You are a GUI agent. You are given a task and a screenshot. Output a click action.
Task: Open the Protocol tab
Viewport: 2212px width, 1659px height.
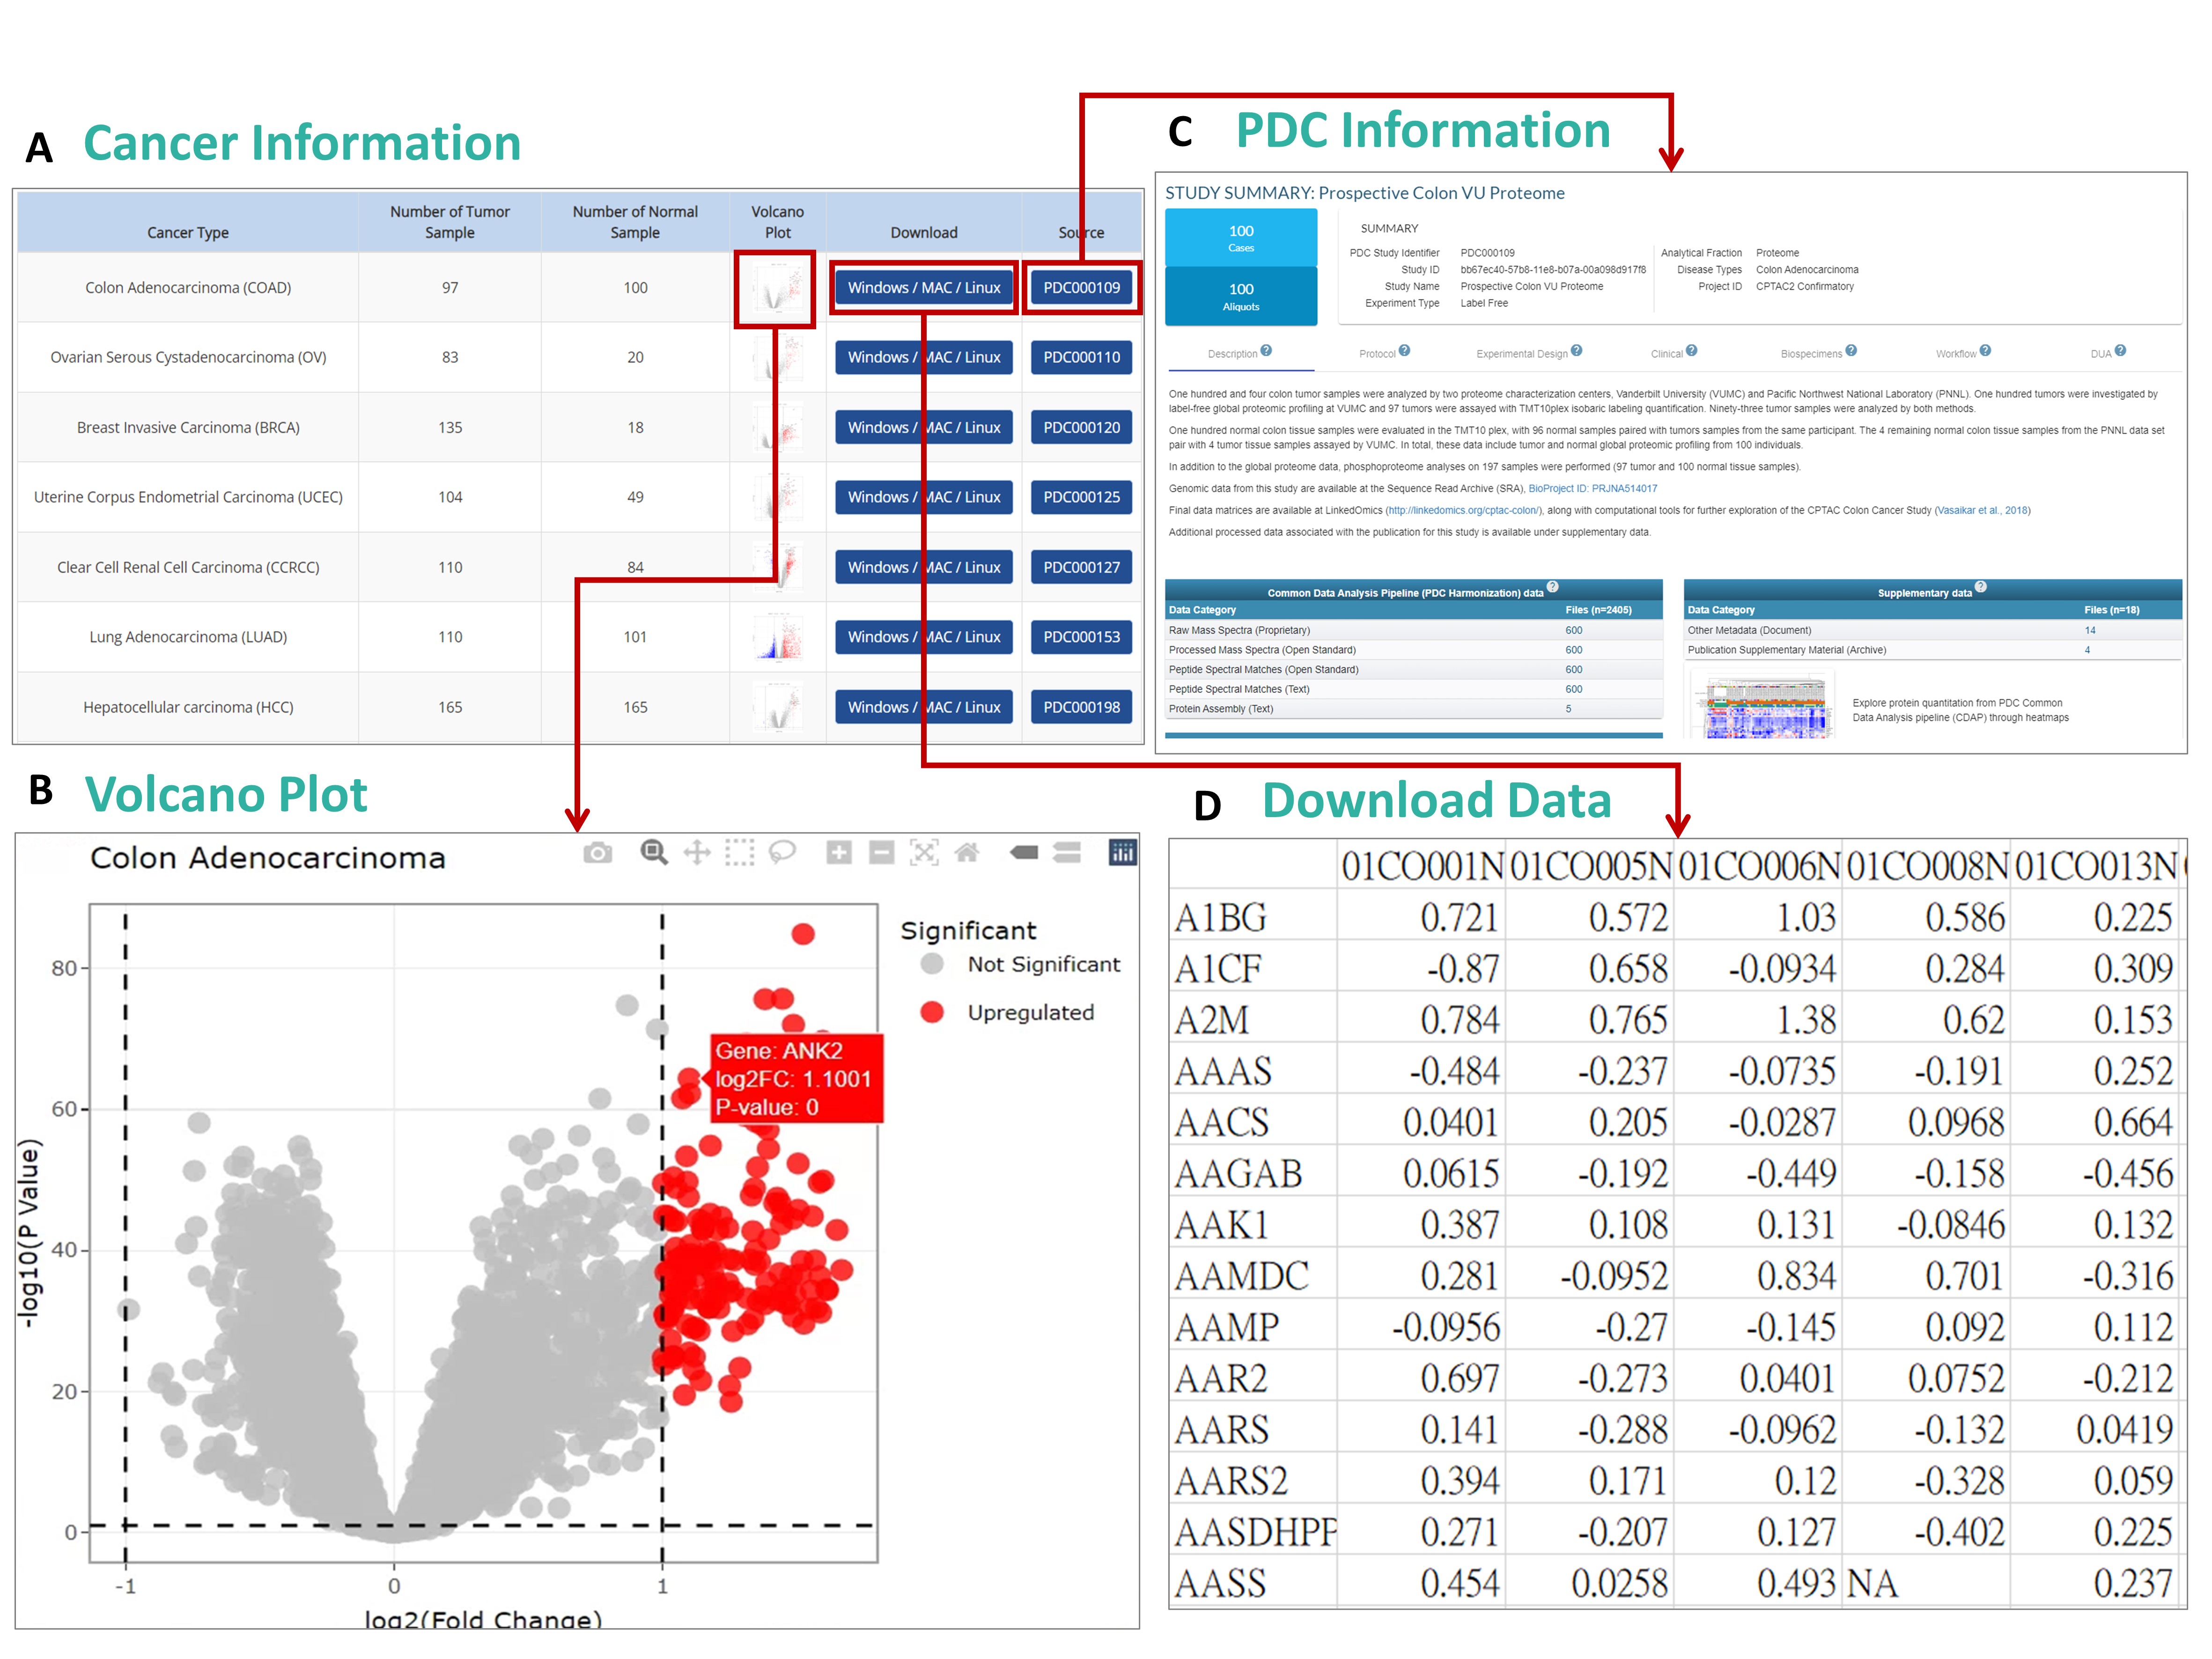pyautogui.click(x=1377, y=354)
